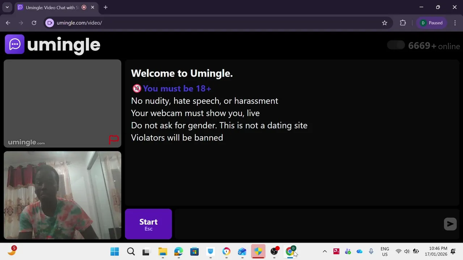Close the Umingle browser tab
463x260 pixels.
click(x=93, y=7)
